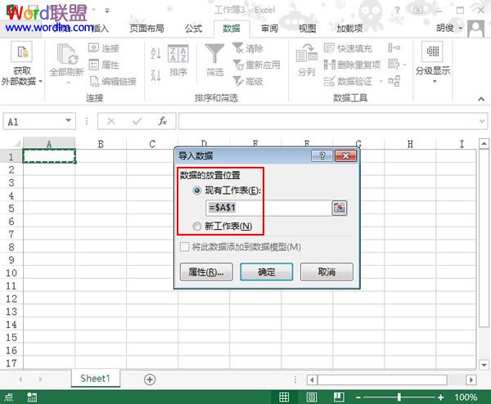Click the =$A$1 range input field
Screen dimensions: 491x404
point(268,208)
